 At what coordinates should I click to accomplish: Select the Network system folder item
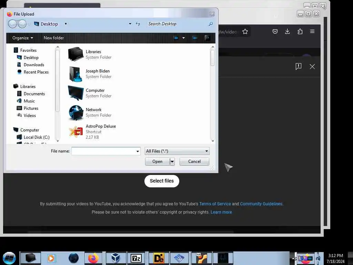click(90, 112)
